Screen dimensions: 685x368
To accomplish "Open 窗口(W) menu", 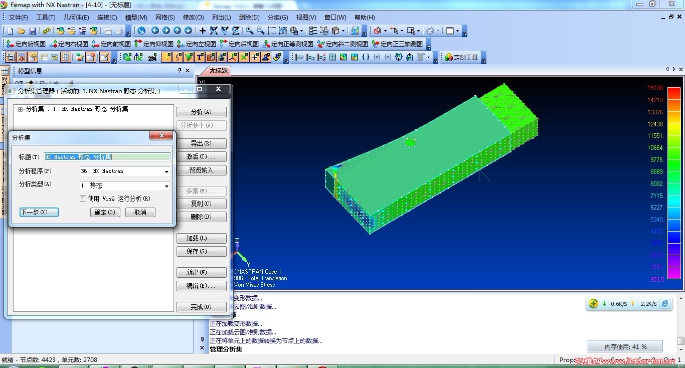I will (335, 18).
